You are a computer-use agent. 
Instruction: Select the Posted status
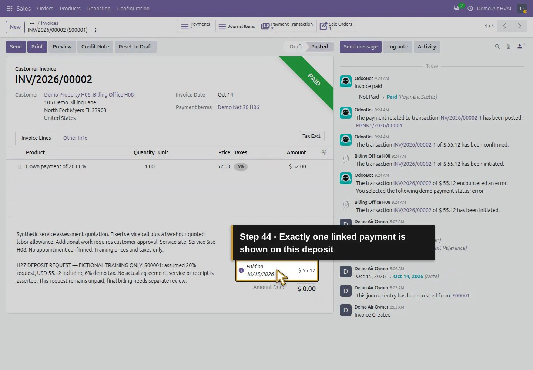click(319, 47)
